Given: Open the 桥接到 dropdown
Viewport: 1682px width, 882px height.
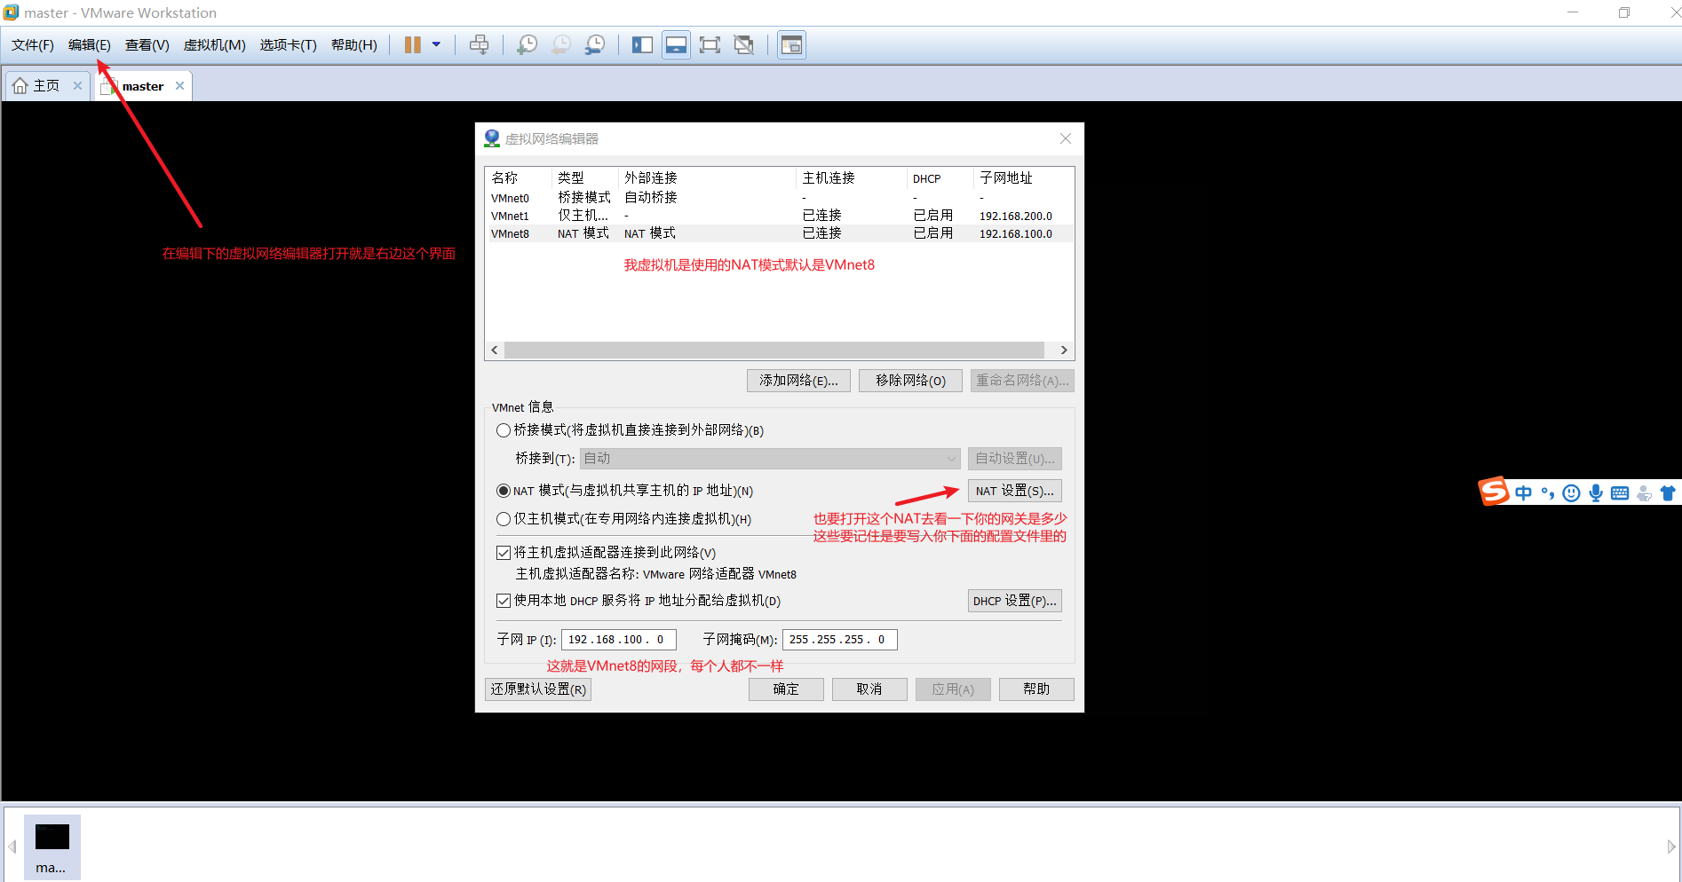Looking at the screenshot, I should point(770,459).
